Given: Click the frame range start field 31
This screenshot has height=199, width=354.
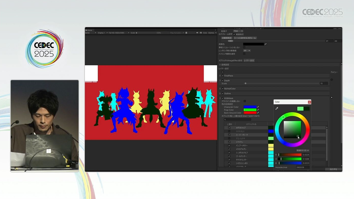Looking at the screenshot, I should [x=329, y=41].
